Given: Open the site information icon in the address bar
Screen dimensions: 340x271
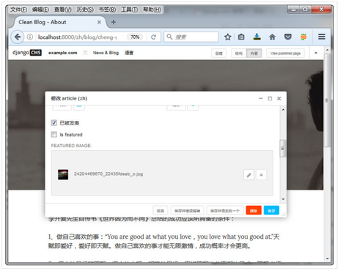Looking at the screenshot, I should [x=30, y=37].
